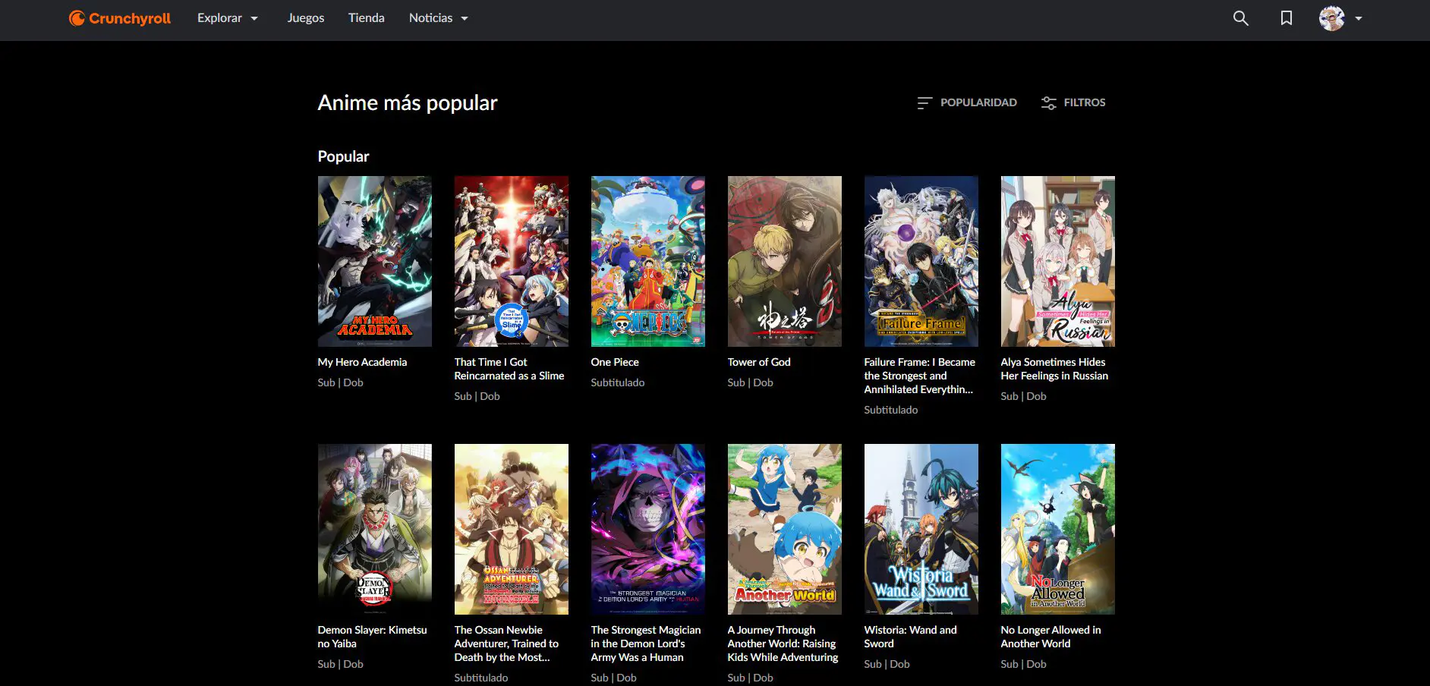
Task: Click the Crunchyroll logo
Action: point(120,18)
